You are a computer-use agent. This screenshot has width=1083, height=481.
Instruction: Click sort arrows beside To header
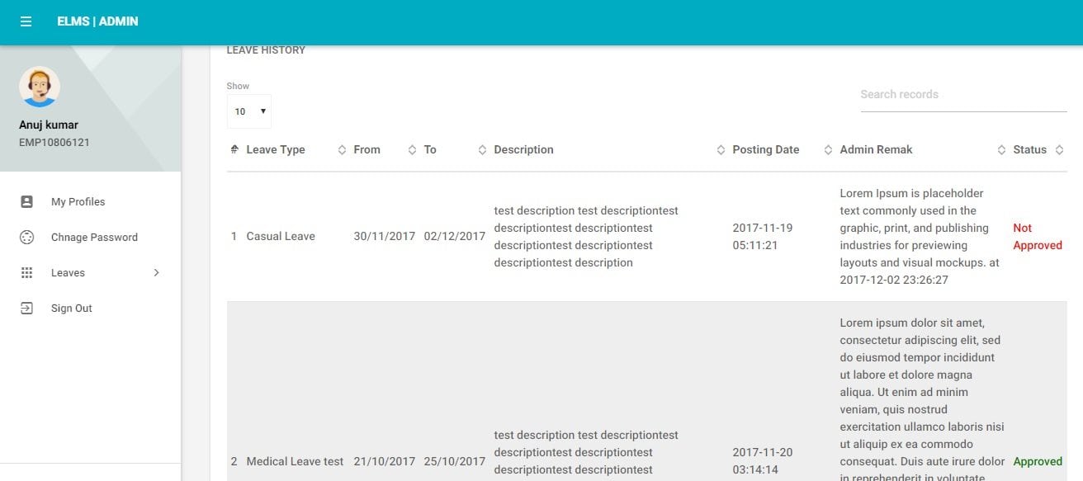click(482, 149)
